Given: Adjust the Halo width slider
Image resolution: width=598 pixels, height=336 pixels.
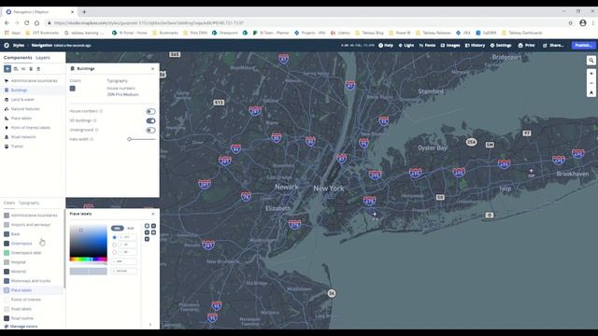Looking at the screenshot, I should click(141, 139).
